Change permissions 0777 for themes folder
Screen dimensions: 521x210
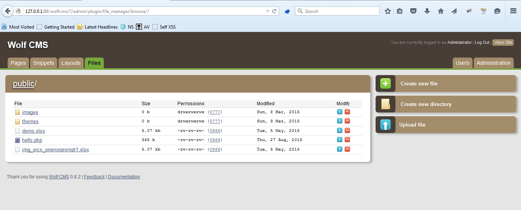[215, 121]
